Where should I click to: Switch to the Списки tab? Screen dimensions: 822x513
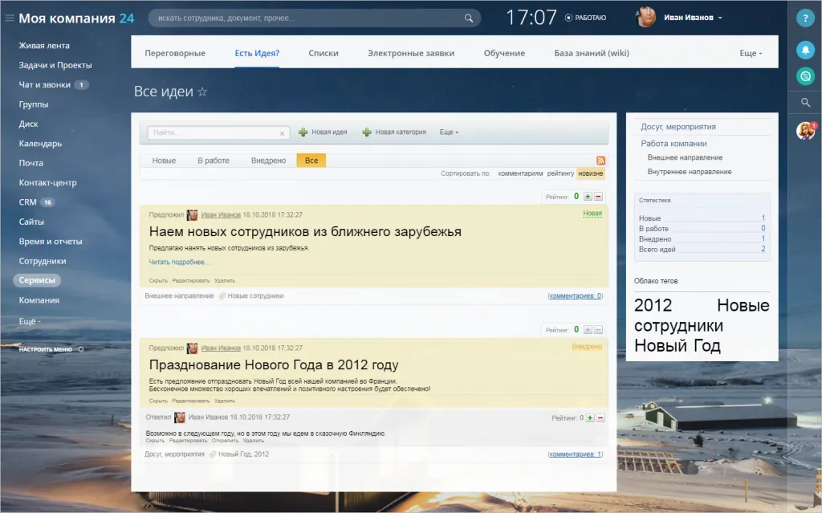tap(324, 53)
